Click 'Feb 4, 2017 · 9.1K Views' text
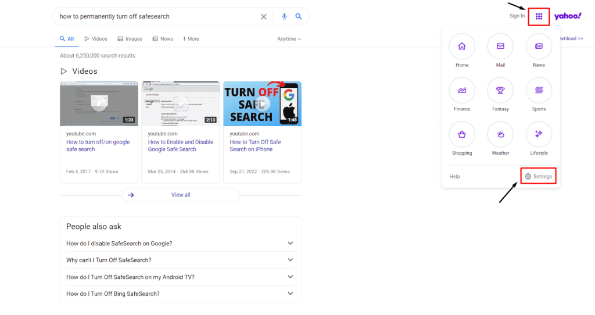This screenshot has width=595, height=315. click(92, 171)
